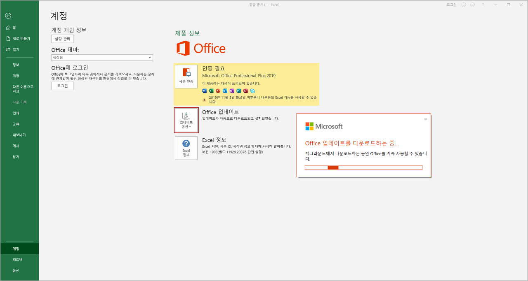Screen dimensions: 528x281
Task: Click the open folder icon
Action: [8, 49]
